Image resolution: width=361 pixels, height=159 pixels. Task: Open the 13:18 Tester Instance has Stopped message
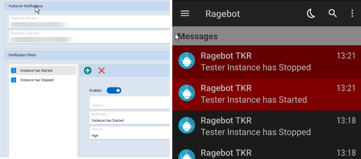coord(266,126)
